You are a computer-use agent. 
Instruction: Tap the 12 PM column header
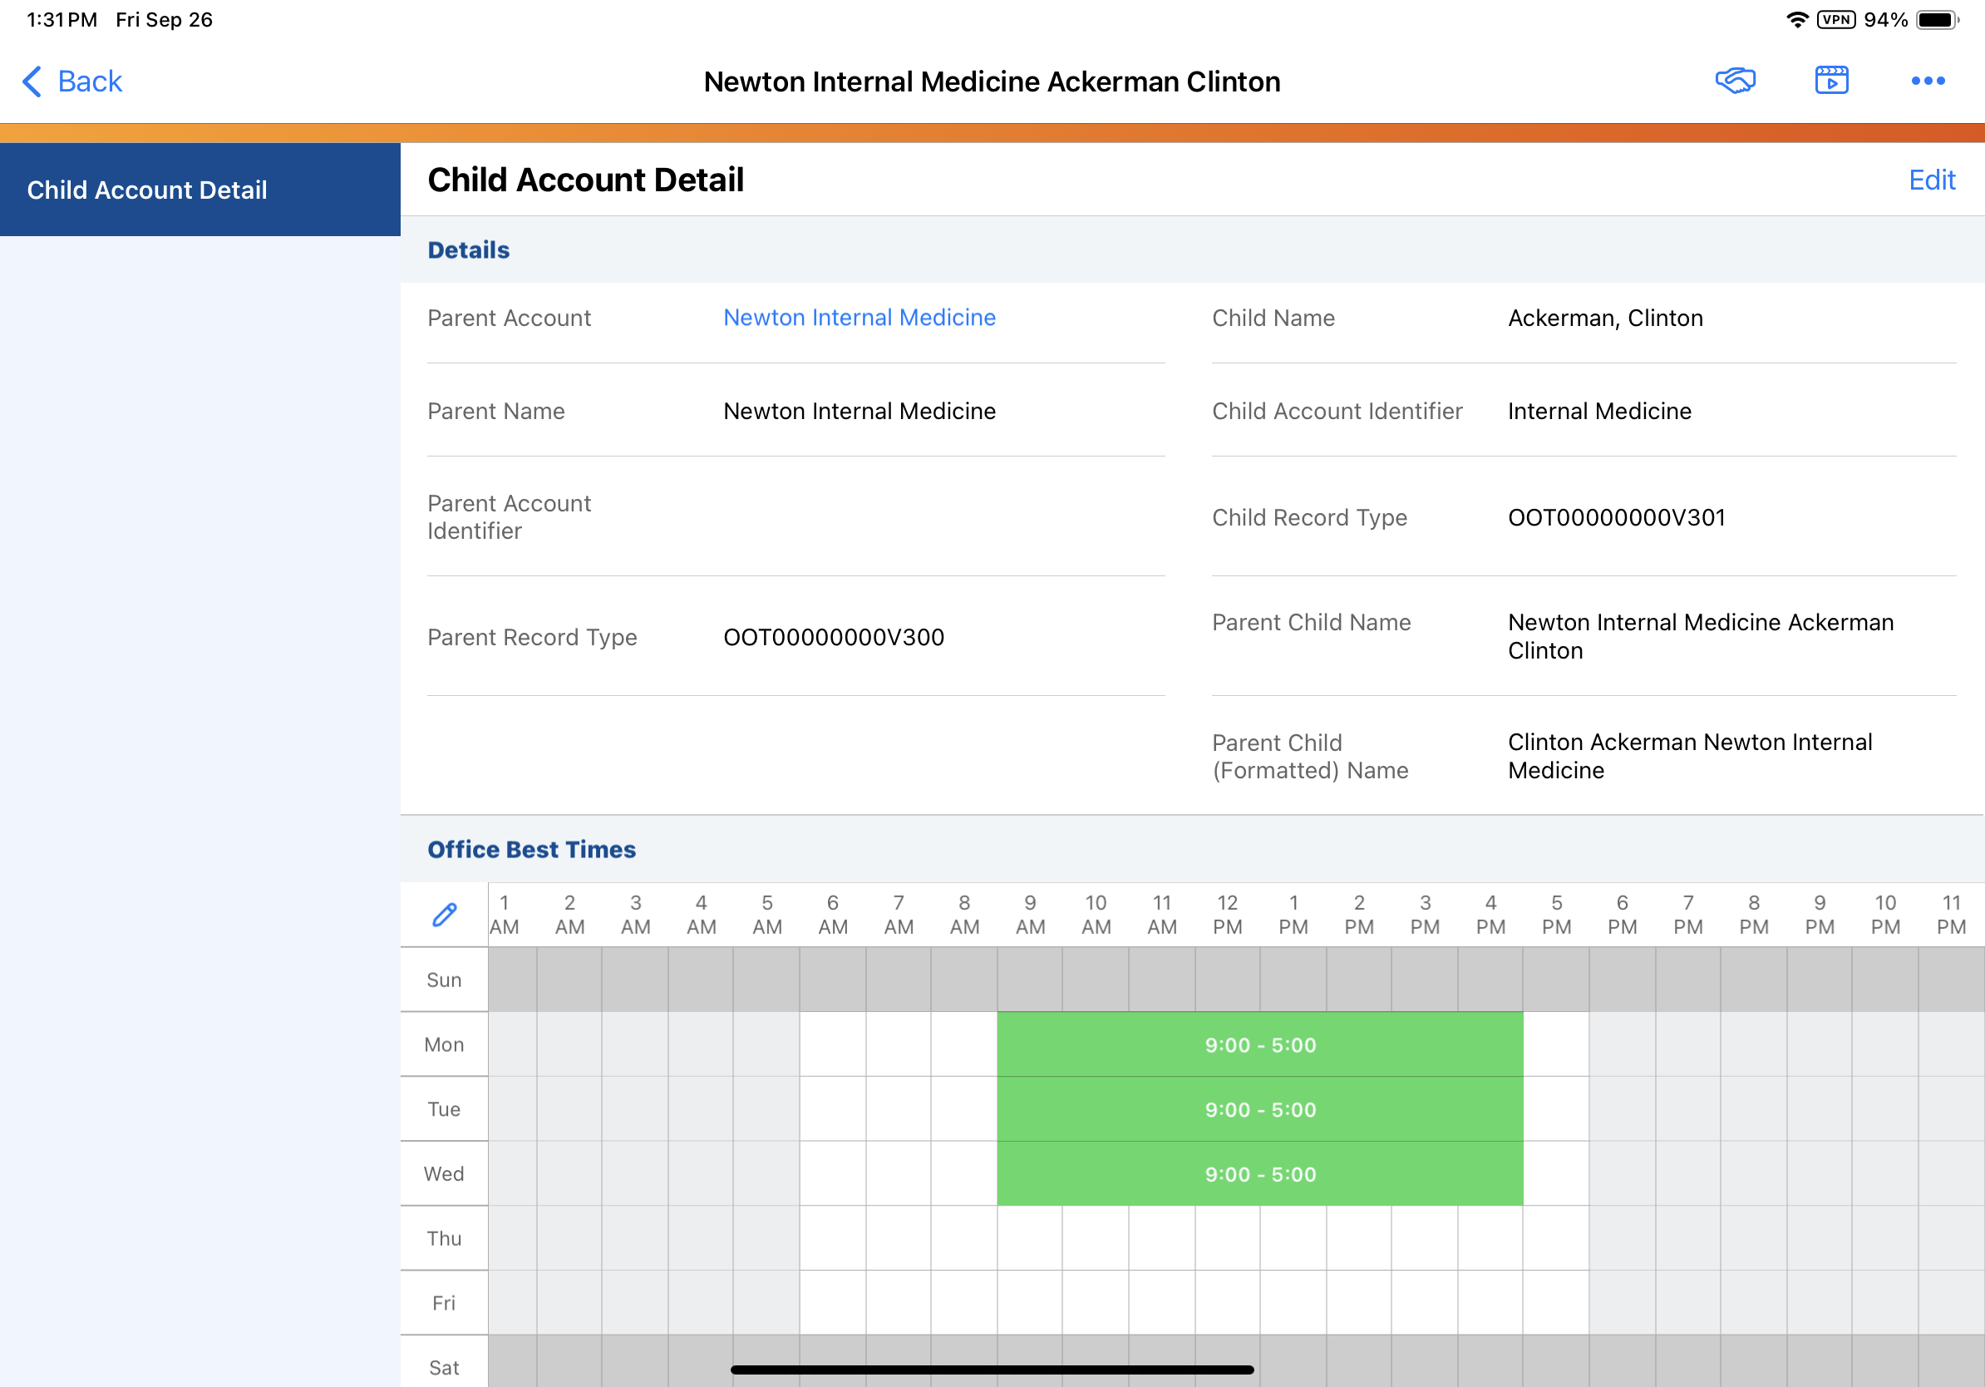1227,914
